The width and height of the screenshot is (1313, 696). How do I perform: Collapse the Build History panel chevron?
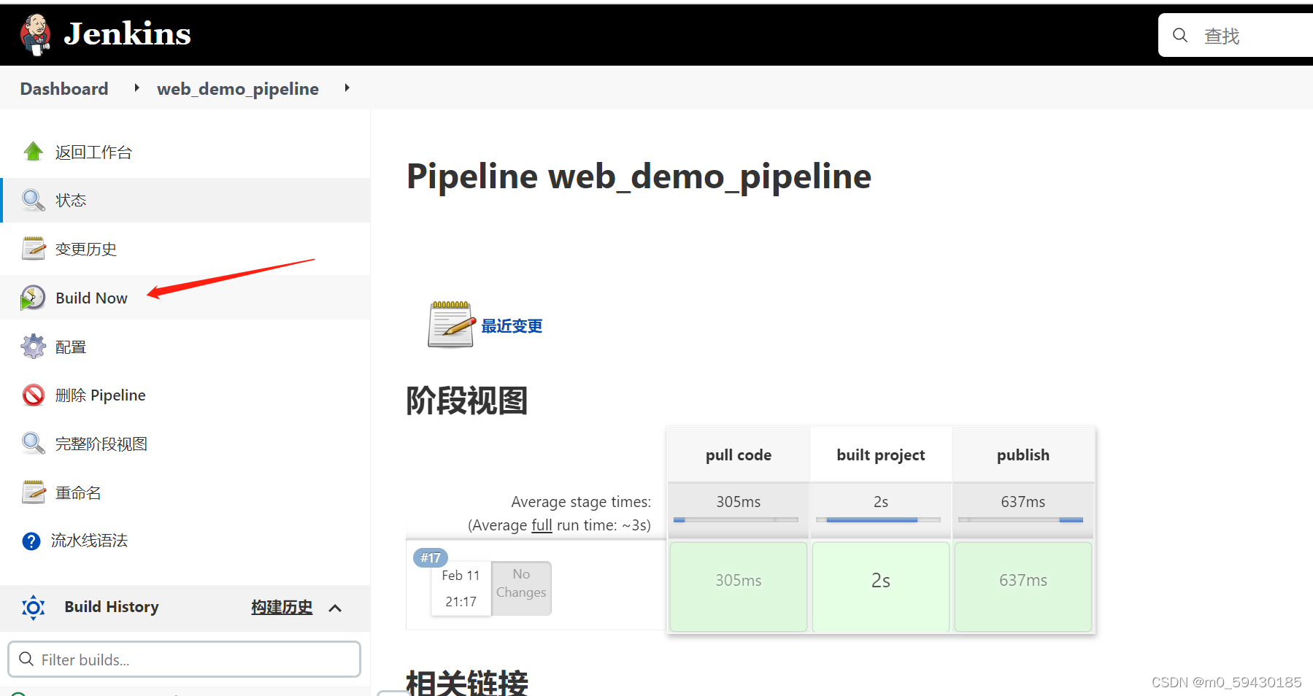click(335, 608)
